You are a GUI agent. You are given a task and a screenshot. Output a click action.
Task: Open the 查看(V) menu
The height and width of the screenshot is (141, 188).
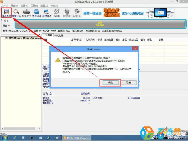coord(44,6)
